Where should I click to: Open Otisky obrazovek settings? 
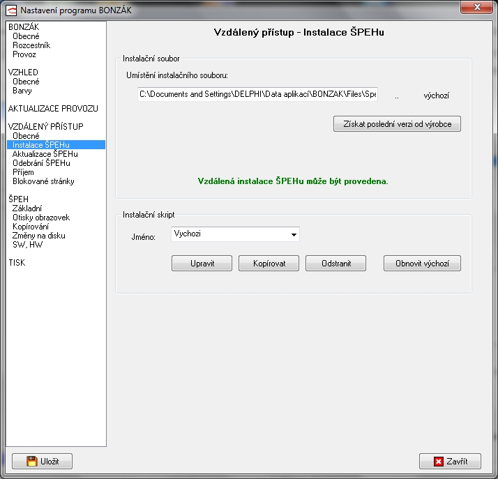[41, 218]
